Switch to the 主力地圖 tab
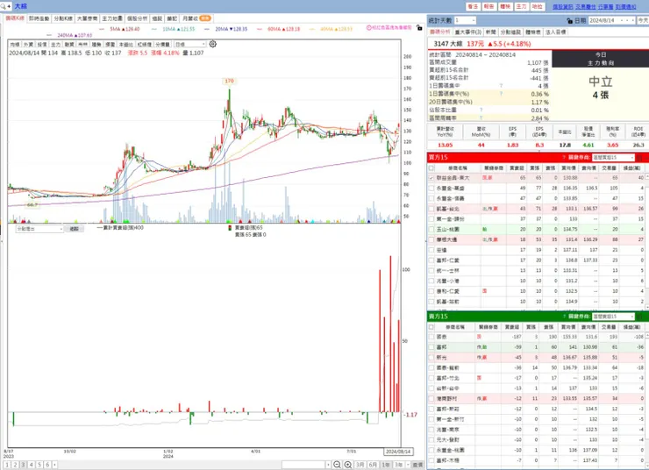 tap(112, 18)
